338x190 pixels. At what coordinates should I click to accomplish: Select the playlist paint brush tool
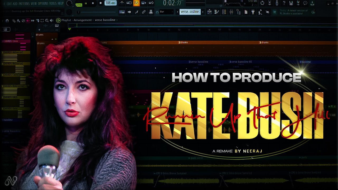click(18, 20)
